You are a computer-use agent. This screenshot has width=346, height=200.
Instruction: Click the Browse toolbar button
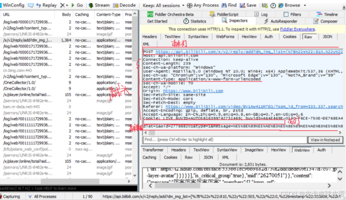tap(289, 5)
